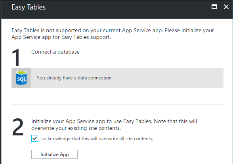Toggle the overwrite acknowledgement checkbox

[34, 139]
